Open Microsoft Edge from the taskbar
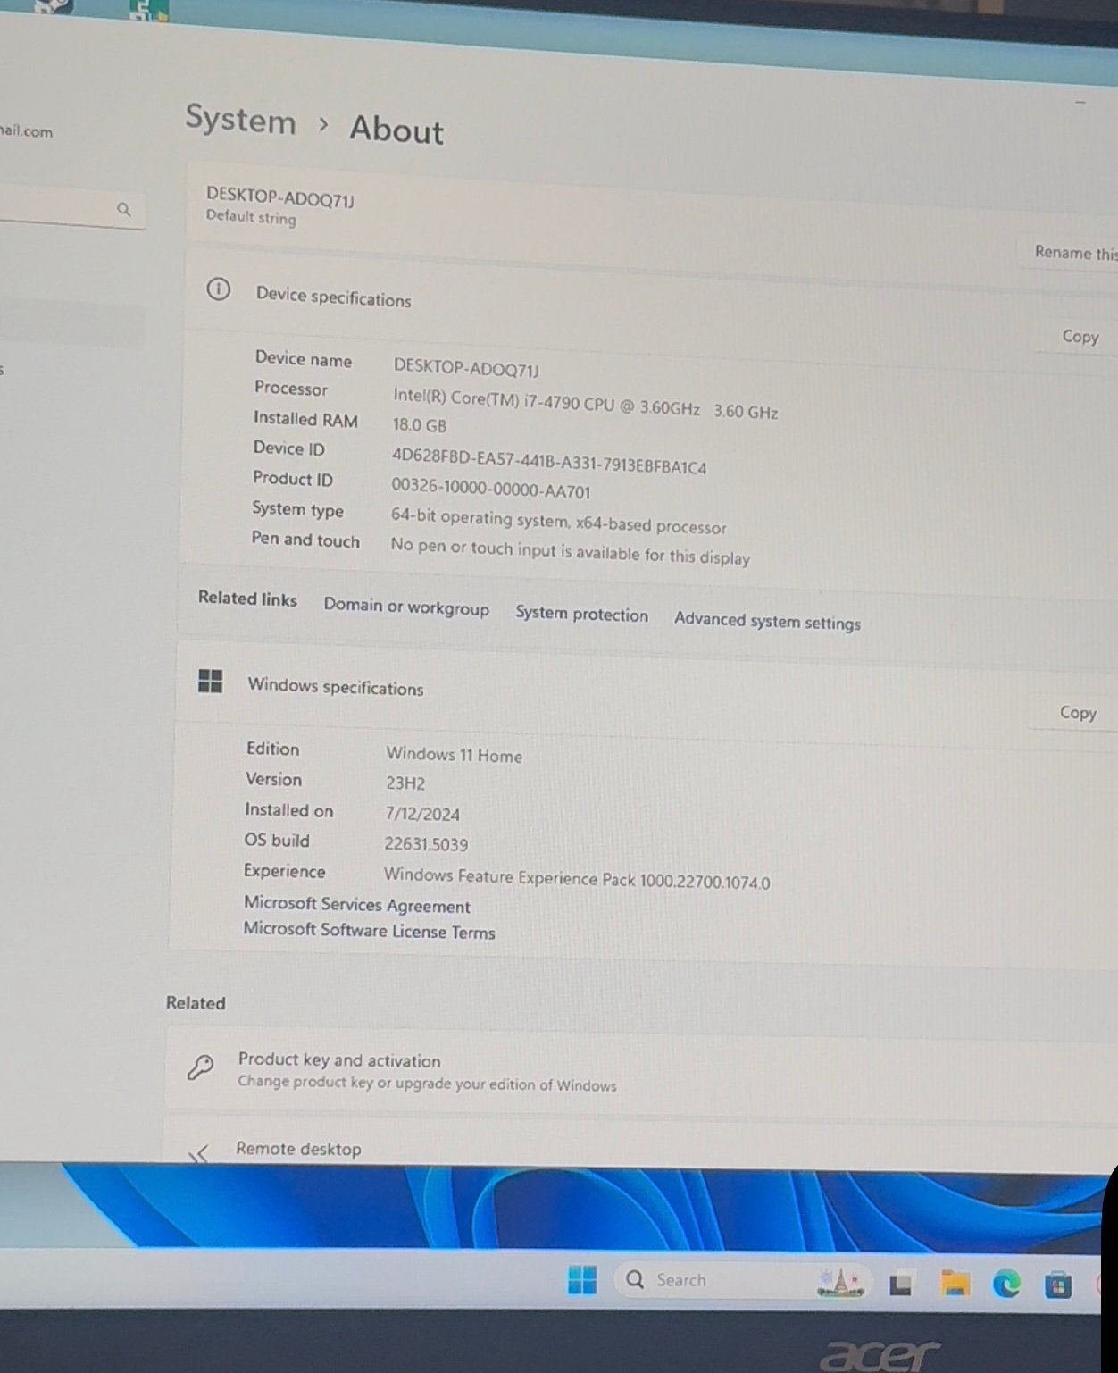This screenshot has width=1118, height=1373. pyautogui.click(x=1006, y=1285)
